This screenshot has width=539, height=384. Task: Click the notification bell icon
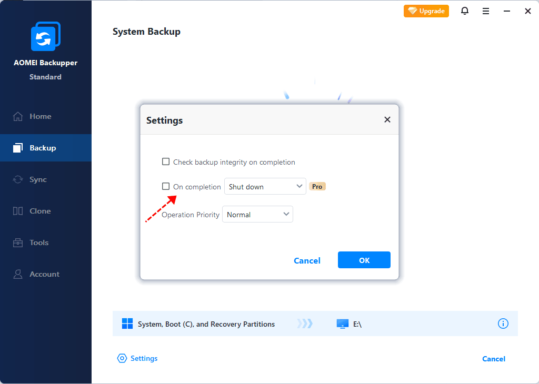pos(465,11)
